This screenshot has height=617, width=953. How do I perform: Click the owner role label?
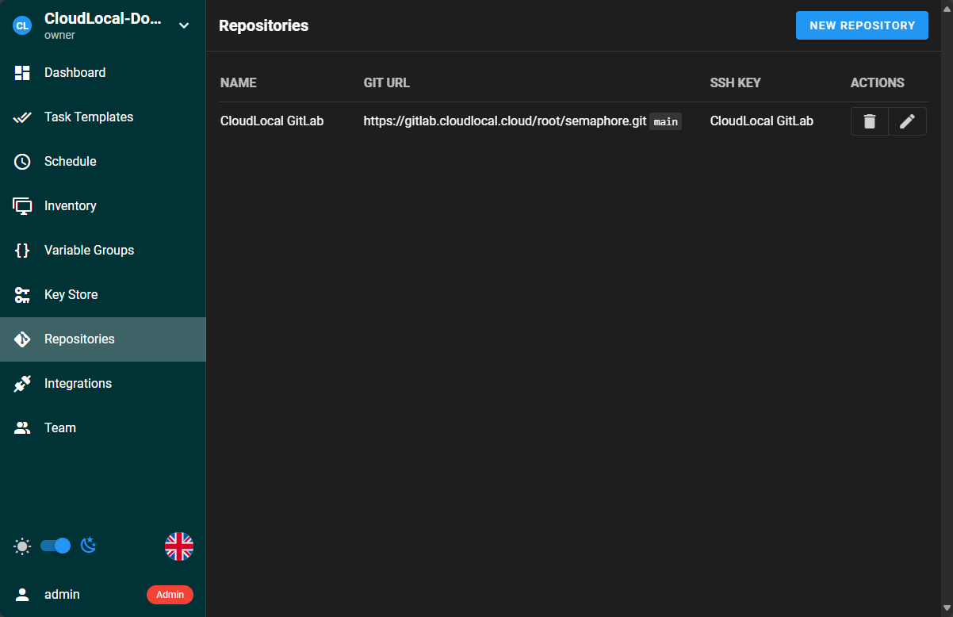[60, 35]
